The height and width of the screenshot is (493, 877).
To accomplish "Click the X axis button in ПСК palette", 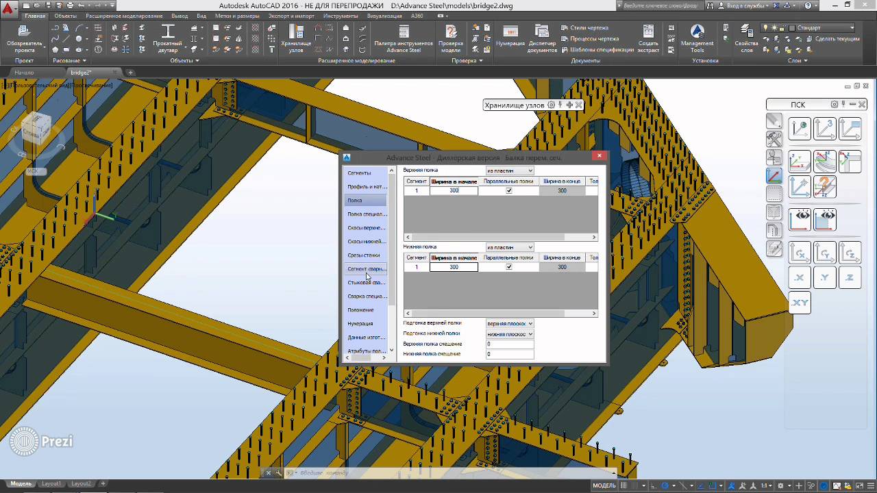I will 800,277.
